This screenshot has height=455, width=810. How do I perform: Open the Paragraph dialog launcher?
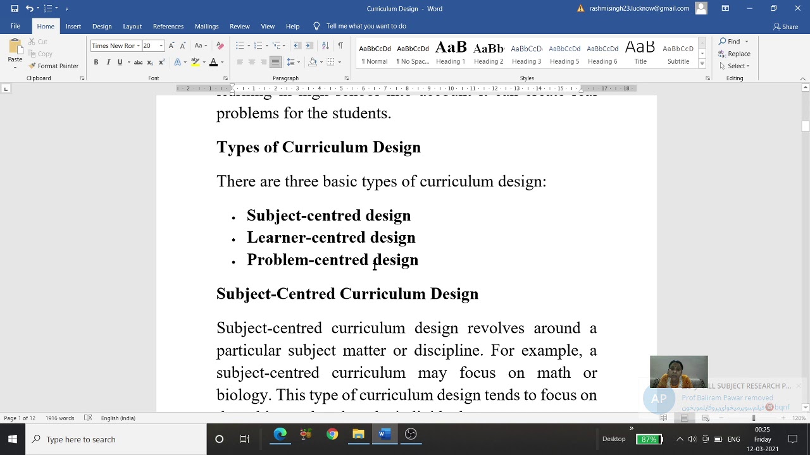pos(346,78)
